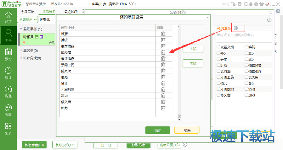Viewport: 283px width, 150px height.
Task: Switch to the 全部患者 tab
Action: (x=49, y=12)
